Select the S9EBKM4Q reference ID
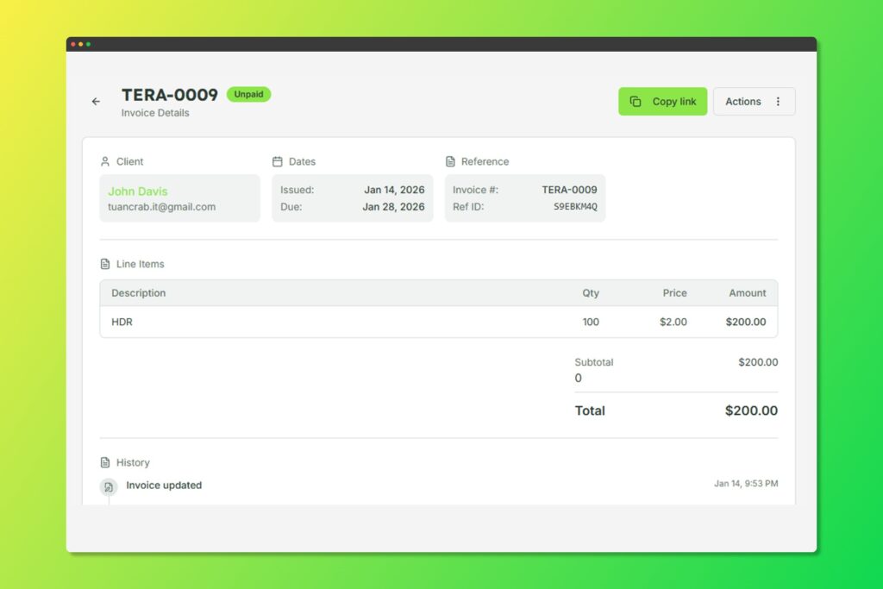Image resolution: width=883 pixels, height=589 pixels. [574, 207]
